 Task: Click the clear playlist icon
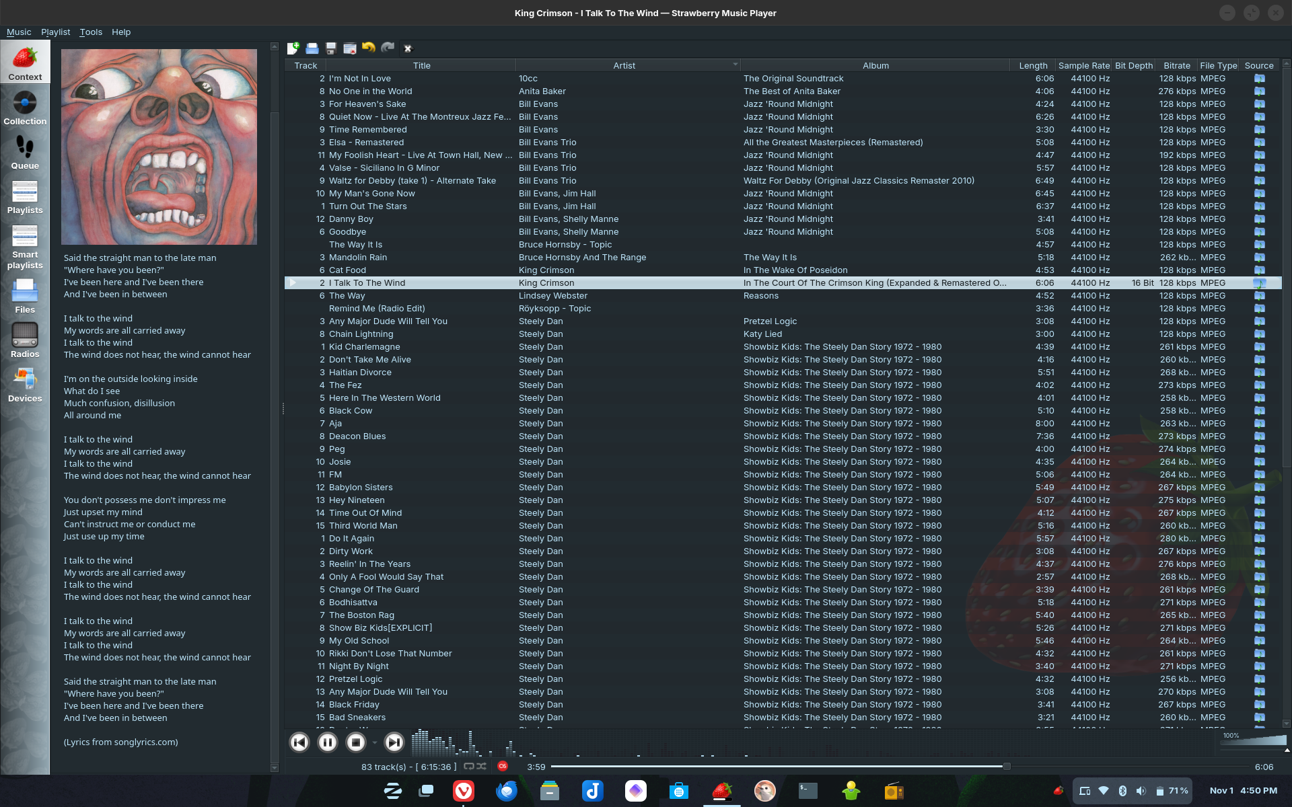tap(349, 48)
